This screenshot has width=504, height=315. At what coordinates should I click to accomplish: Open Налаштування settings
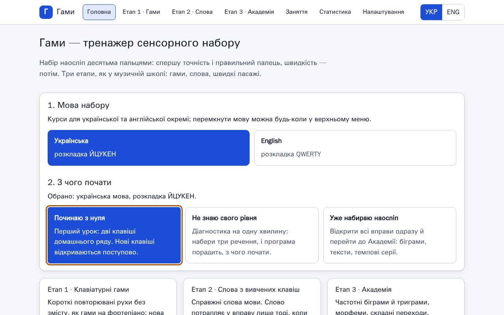pyautogui.click(x=384, y=12)
